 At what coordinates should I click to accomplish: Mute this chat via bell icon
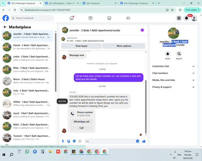point(168,54)
